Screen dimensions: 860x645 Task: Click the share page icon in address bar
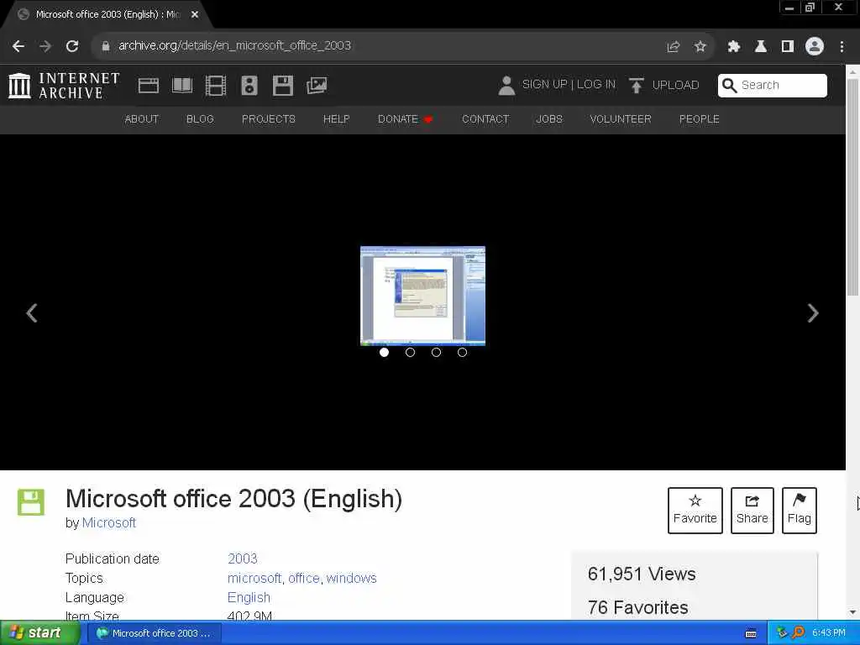click(674, 47)
